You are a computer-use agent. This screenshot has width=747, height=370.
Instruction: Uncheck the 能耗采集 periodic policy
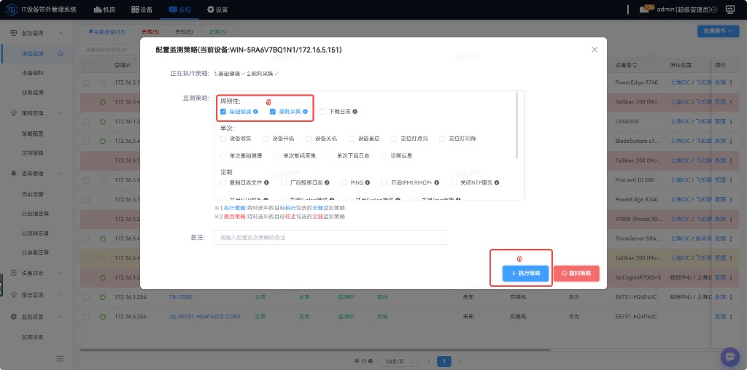[x=273, y=112]
